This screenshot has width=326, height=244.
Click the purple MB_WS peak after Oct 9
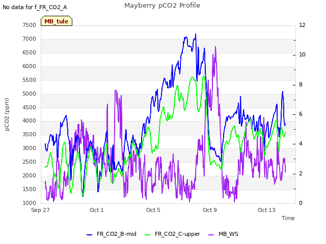(x=215, y=47)
